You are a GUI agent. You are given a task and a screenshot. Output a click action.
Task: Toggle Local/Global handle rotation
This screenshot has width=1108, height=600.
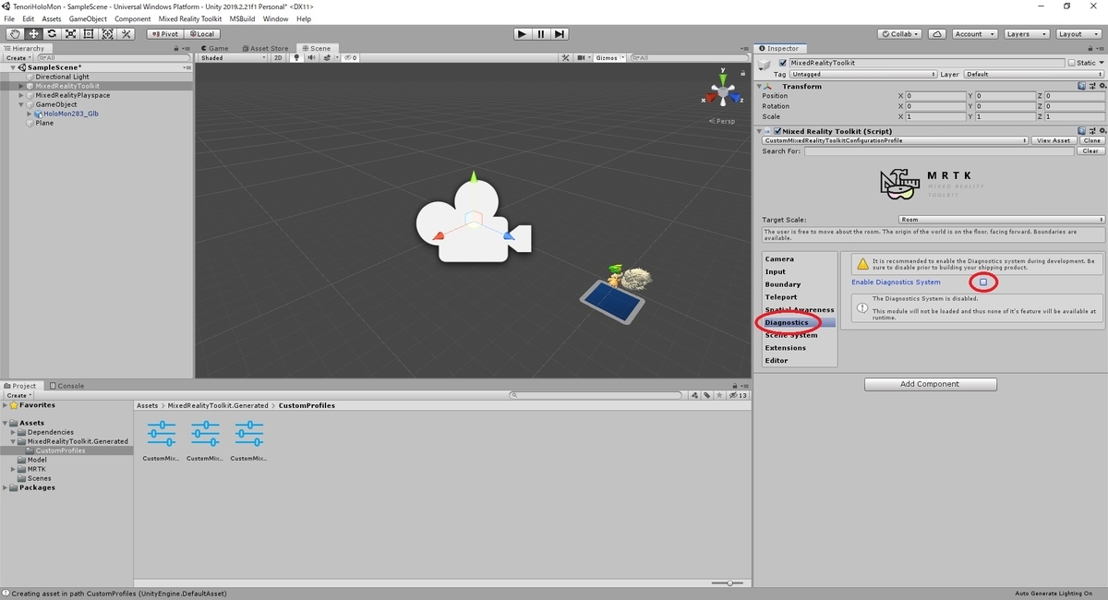(200, 34)
